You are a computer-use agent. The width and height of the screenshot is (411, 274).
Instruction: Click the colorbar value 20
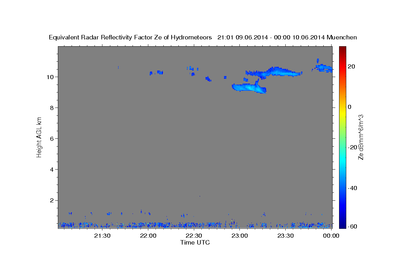(x=351, y=66)
